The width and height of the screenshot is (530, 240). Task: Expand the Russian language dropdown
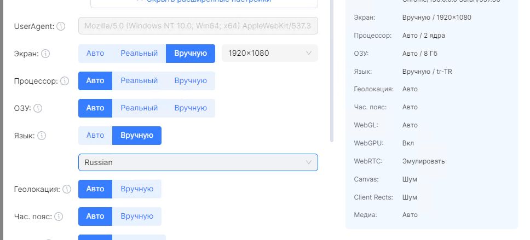pyautogui.click(x=198, y=162)
